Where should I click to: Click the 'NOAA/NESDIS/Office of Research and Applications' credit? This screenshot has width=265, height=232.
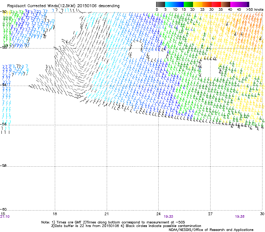click(x=211, y=230)
